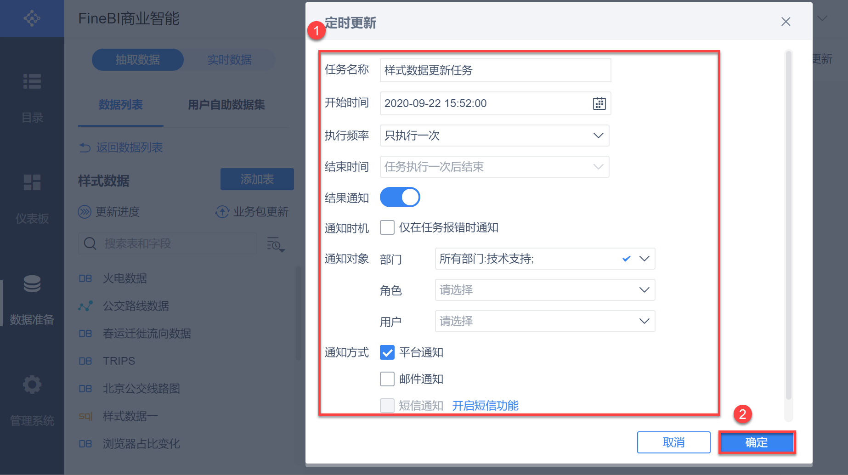Viewport: 848px width, 475px height.
Task: Click the search magnifier icon
Action: (x=90, y=243)
